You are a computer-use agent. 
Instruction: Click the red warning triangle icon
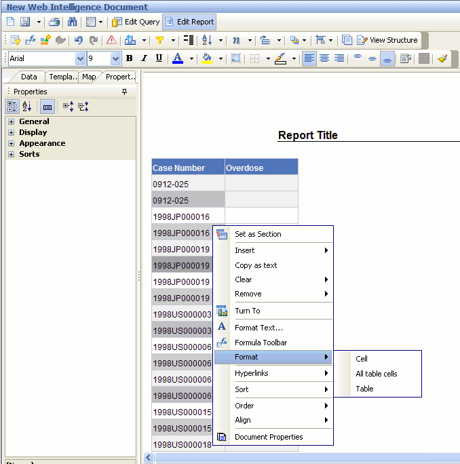point(111,40)
